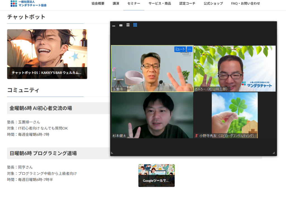Select the blue grid gallery view icon
286x199 pixels.
tap(135, 25)
